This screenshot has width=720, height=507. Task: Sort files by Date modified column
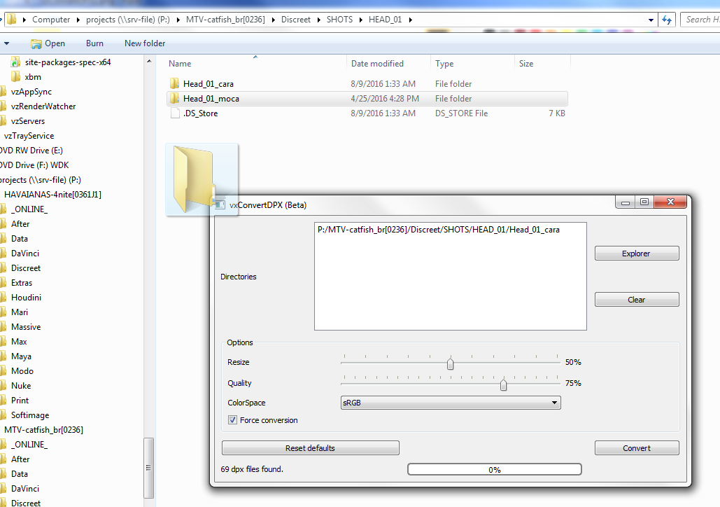tap(377, 64)
